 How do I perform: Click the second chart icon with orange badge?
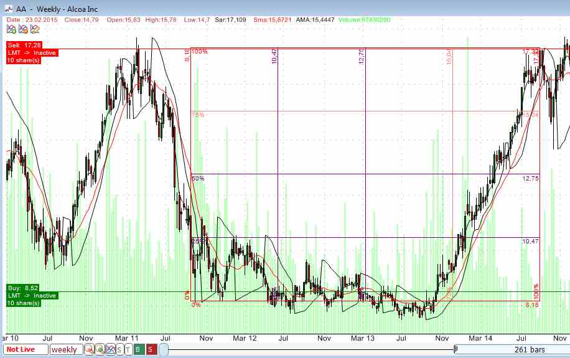pyautogui.click(x=21, y=29)
